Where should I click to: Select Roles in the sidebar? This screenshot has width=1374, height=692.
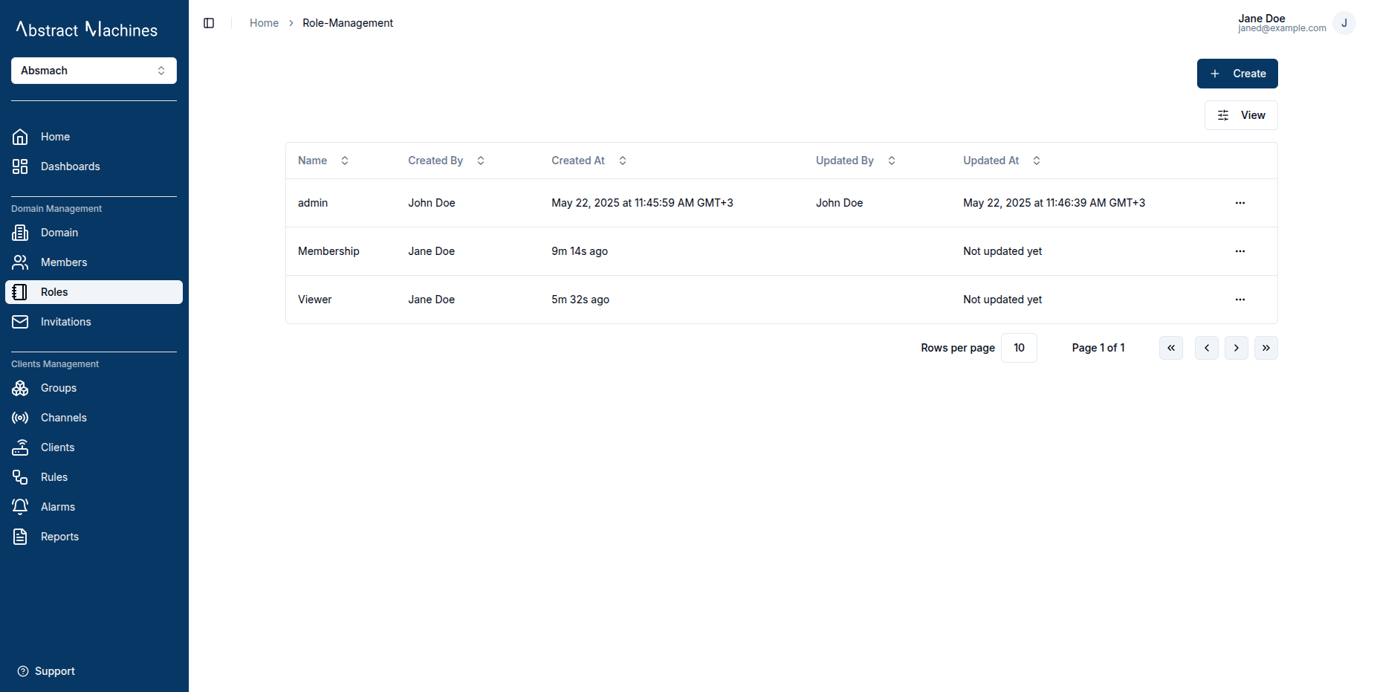94,292
